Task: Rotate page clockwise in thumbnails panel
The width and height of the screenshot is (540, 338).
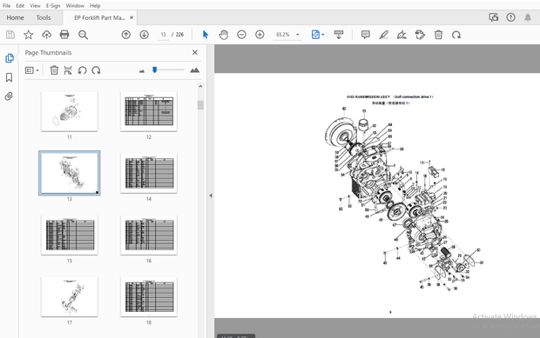Action: coord(96,70)
